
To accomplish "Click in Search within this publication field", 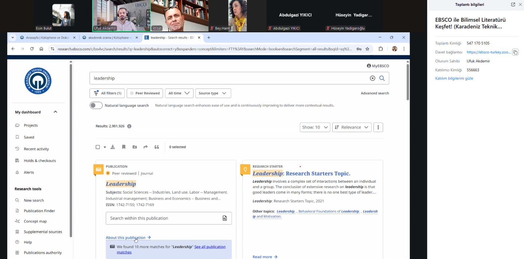I will tap(164, 218).
